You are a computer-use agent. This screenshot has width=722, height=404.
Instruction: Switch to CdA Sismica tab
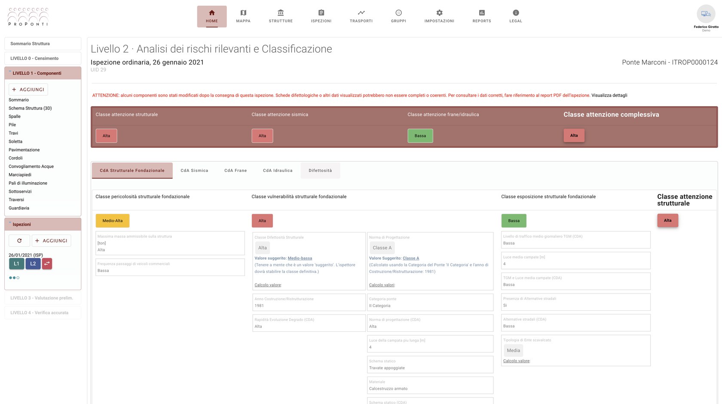coord(194,171)
